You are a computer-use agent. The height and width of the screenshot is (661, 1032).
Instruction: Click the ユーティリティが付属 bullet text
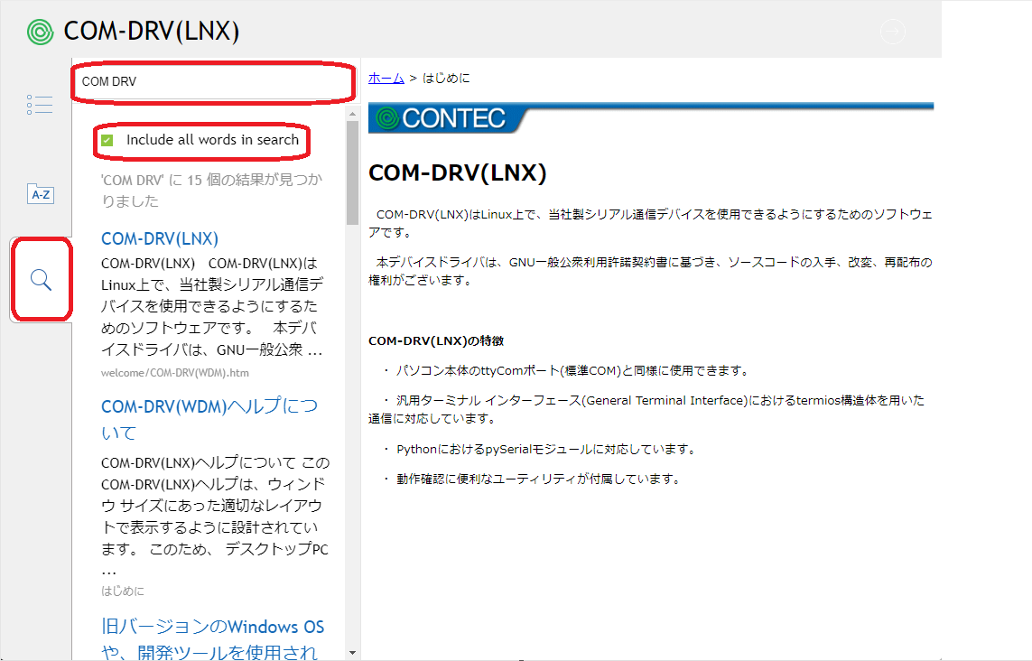(538, 479)
